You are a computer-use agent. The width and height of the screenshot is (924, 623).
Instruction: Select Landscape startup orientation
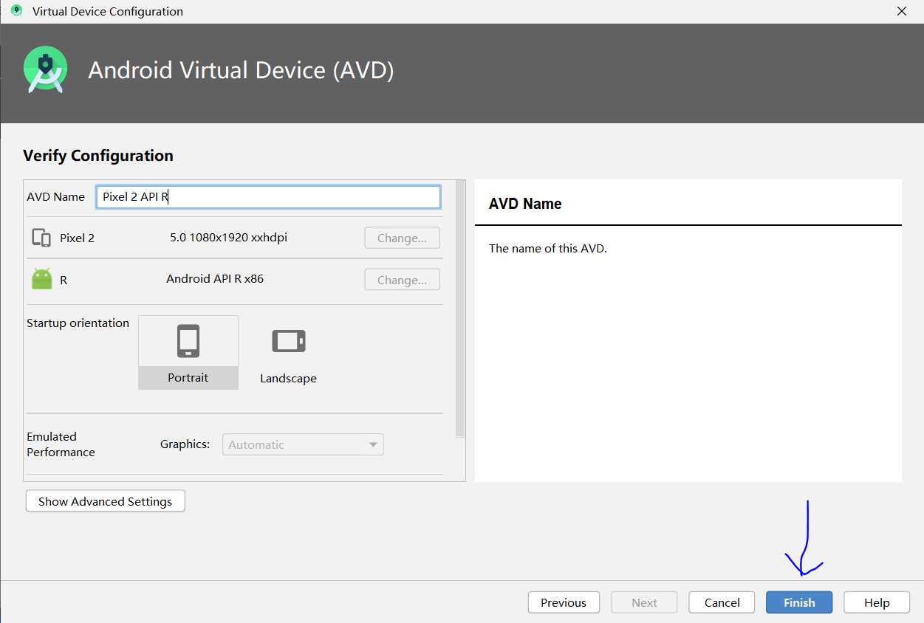(x=288, y=354)
